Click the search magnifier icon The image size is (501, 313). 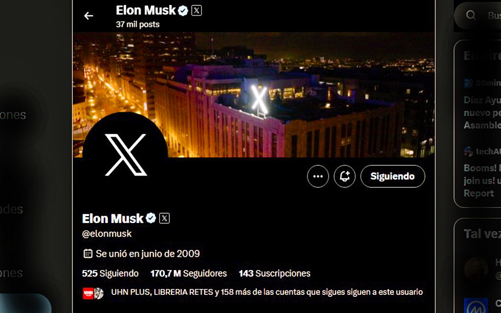[x=471, y=15]
